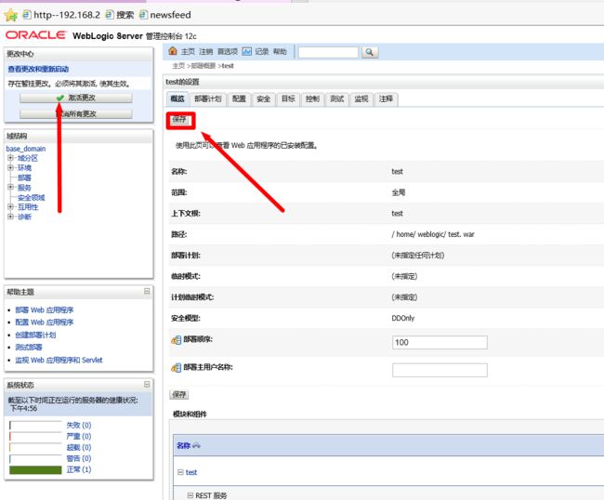Expand the 环境 tree node
Viewport: 604px width, 500px height.
(10, 167)
